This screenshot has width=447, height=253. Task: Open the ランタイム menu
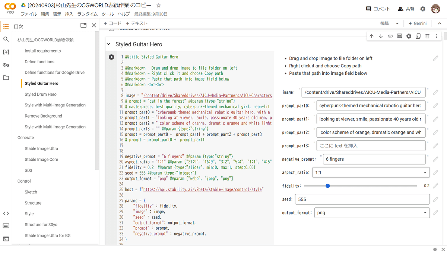pyautogui.click(x=87, y=14)
